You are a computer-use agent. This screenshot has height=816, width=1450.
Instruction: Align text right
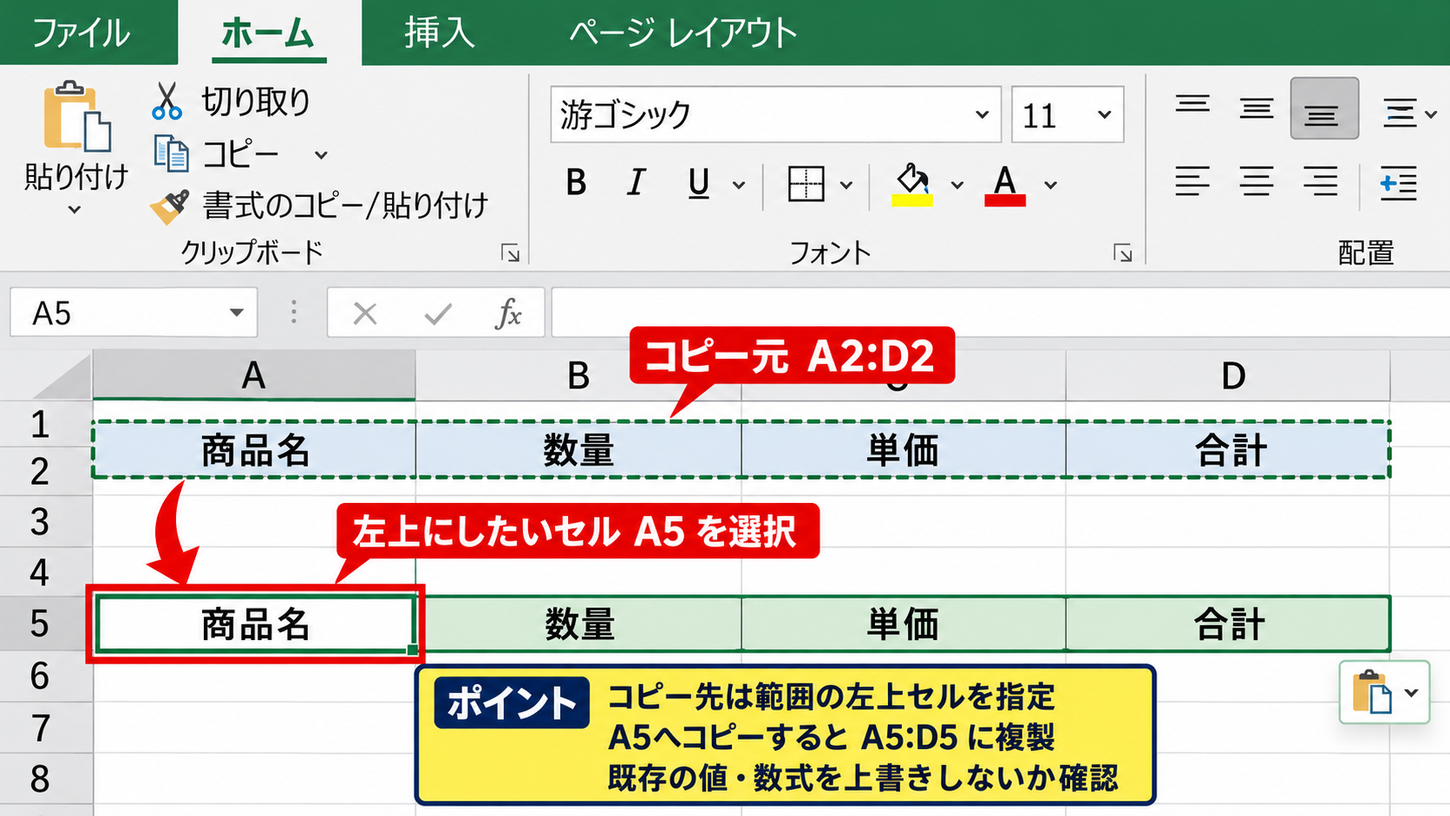(x=1321, y=182)
